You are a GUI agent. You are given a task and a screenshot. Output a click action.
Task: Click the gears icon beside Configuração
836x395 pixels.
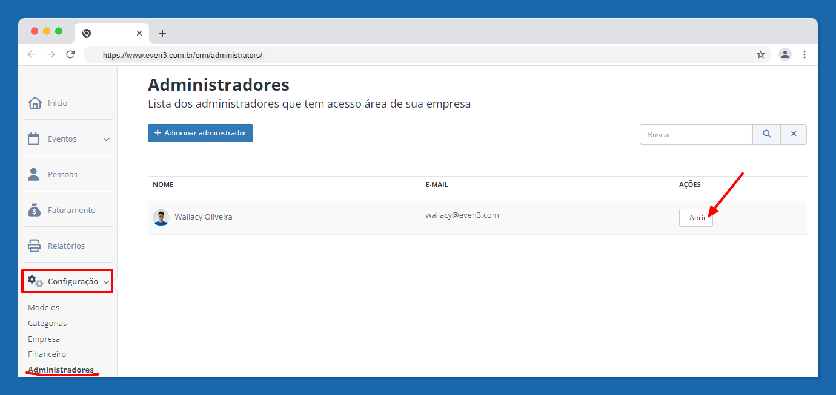(x=35, y=281)
